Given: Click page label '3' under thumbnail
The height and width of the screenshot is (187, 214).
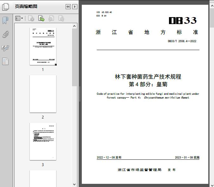Looking at the screenshot, I should tap(43, 165).
